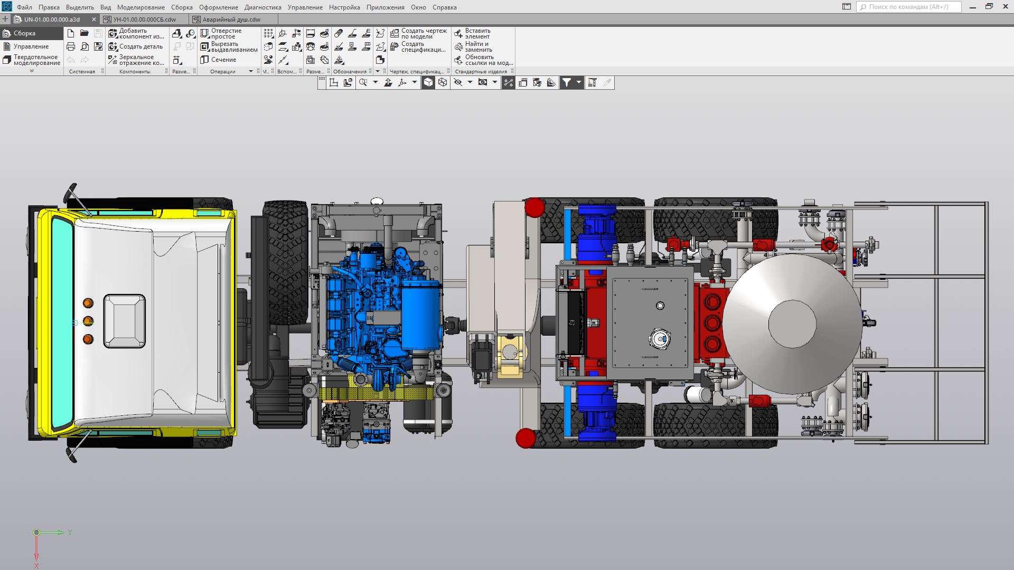Image resolution: width=1014 pixels, height=570 pixels.
Task: Select the Управление toolset button
Action: pos(31,46)
